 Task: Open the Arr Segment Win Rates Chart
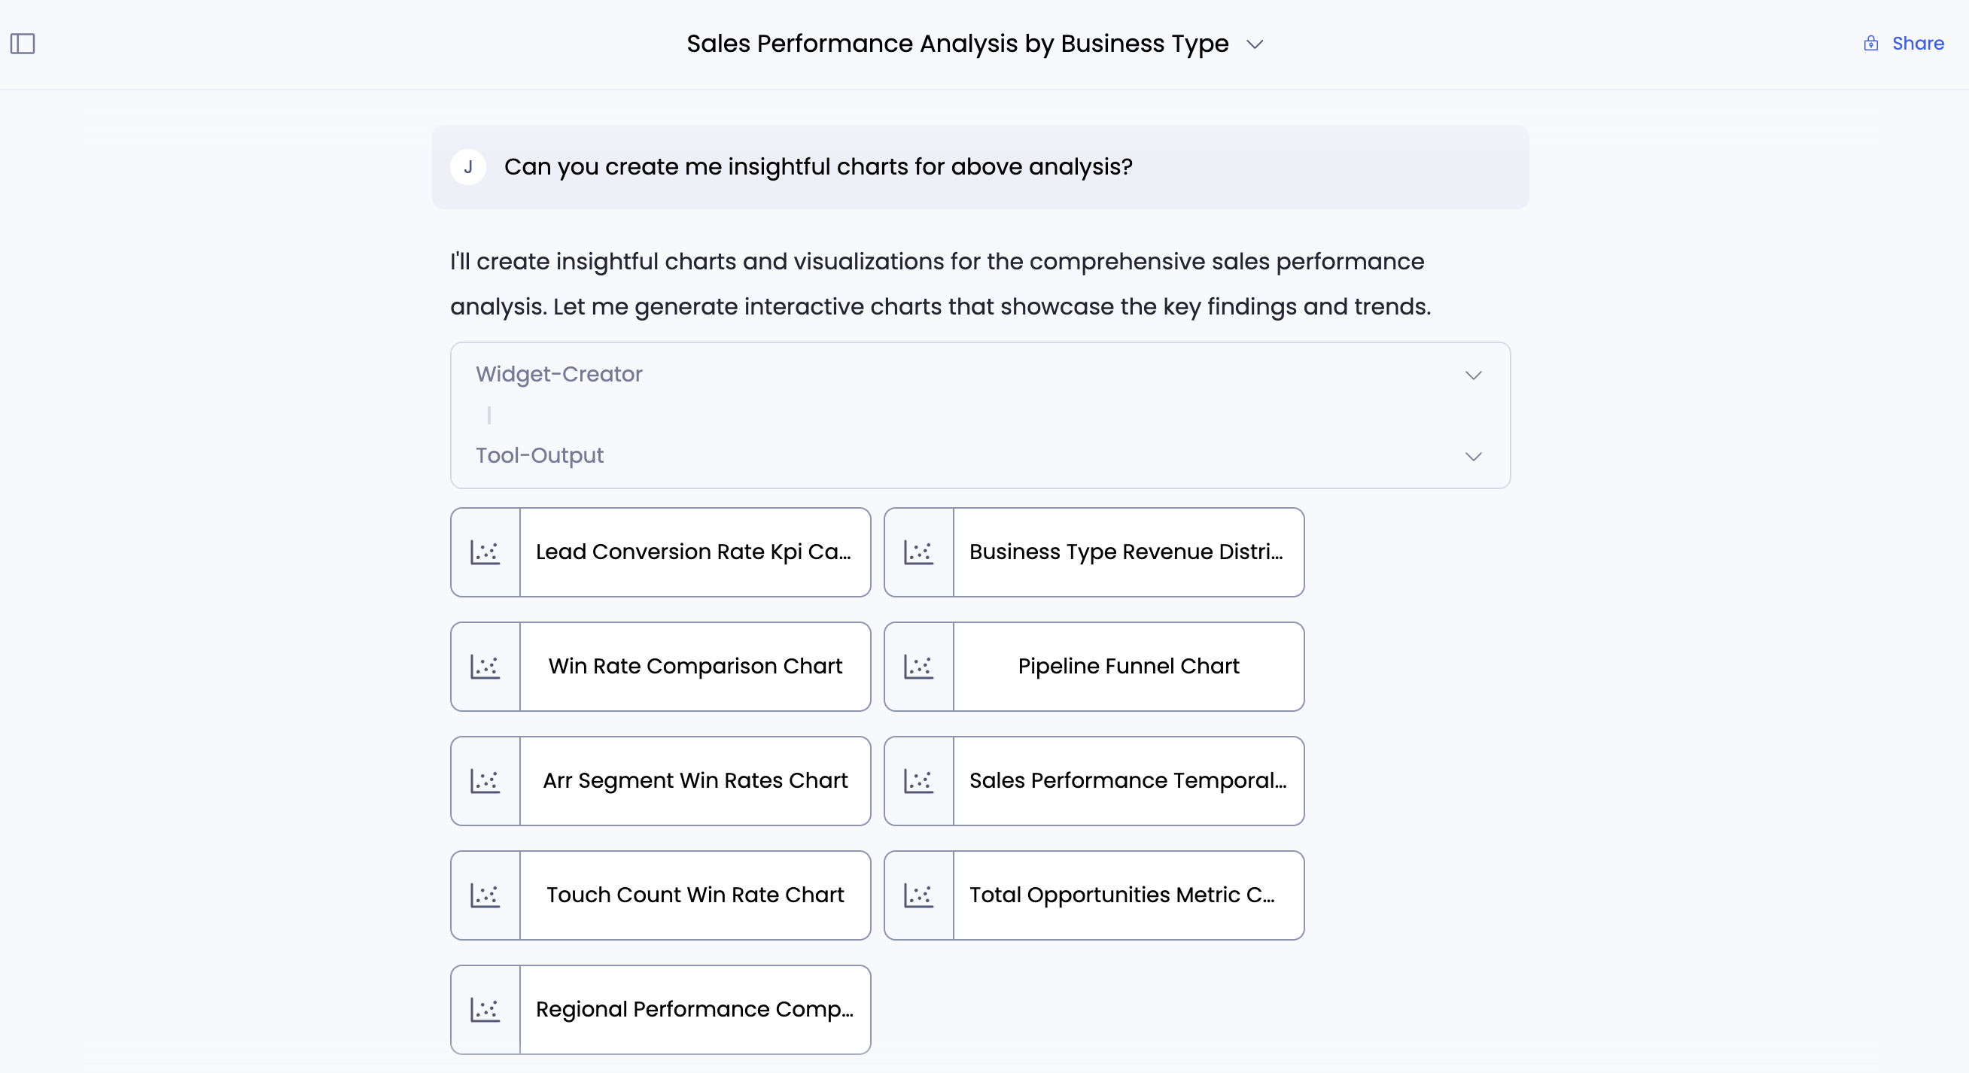point(695,781)
